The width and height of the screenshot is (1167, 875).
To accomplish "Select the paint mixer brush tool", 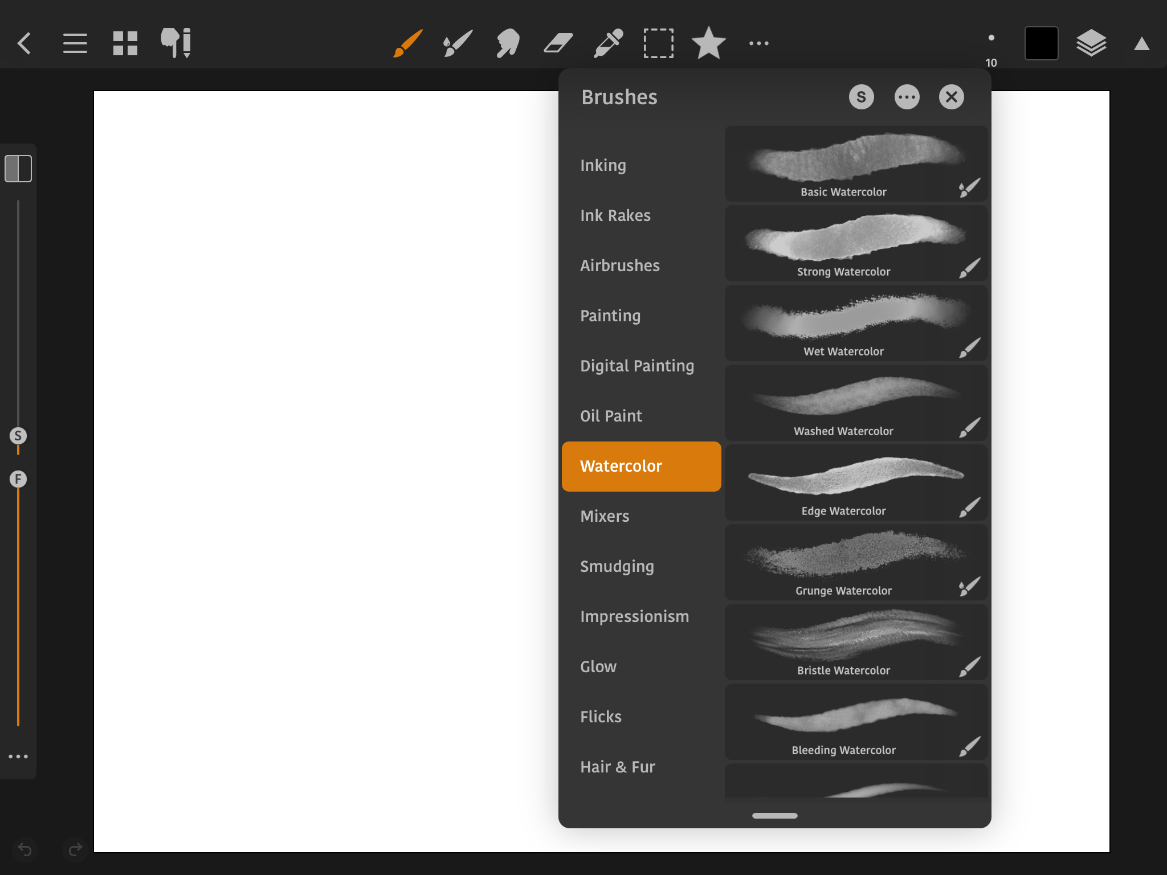I will point(458,43).
